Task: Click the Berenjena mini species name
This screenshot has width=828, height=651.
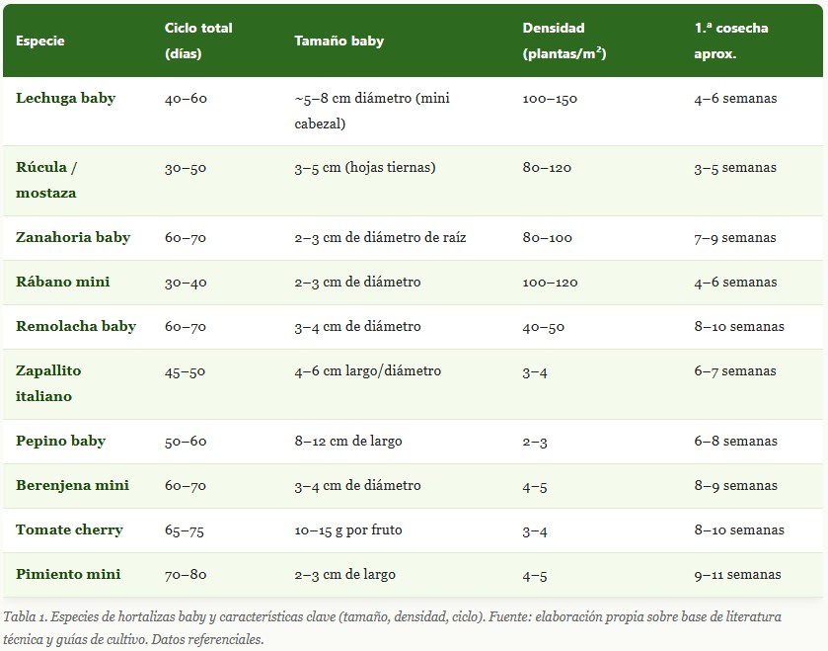Action: (x=72, y=486)
